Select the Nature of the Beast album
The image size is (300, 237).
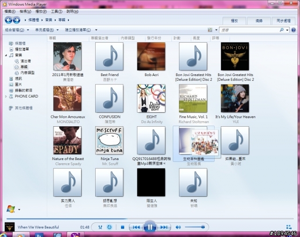(x=67, y=140)
